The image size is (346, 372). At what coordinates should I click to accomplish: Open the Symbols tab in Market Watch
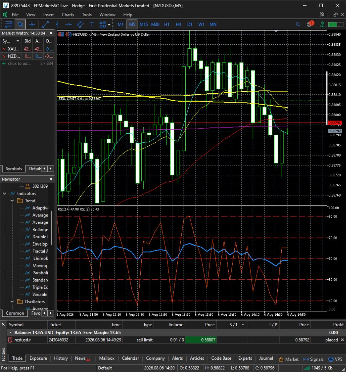(x=14, y=169)
